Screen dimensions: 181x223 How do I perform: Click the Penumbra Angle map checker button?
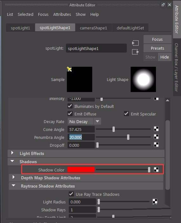point(156,137)
